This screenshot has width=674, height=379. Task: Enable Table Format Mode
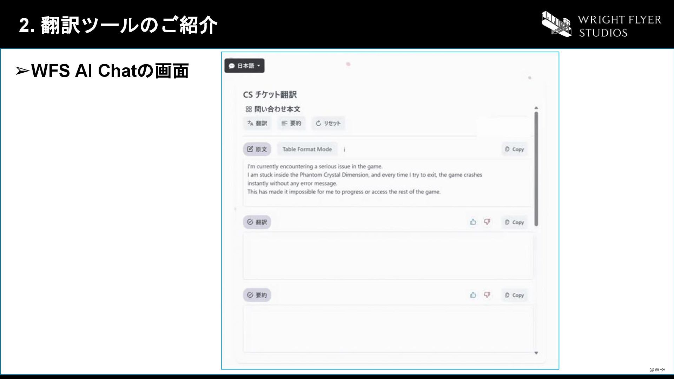pos(307,149)
